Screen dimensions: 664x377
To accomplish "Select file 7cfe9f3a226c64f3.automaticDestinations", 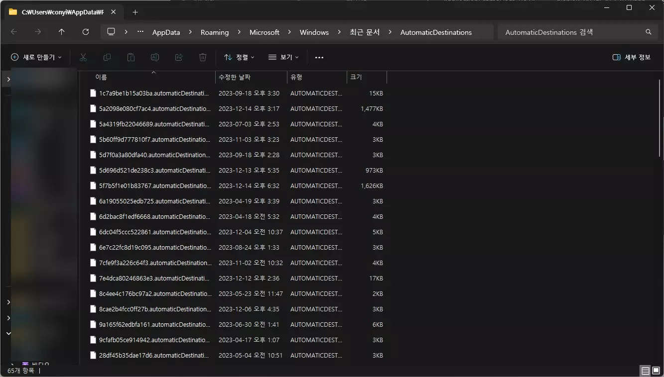I will (155, 263).
